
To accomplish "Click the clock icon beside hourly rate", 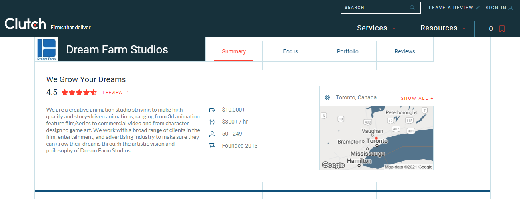I will tap(212, 122).
